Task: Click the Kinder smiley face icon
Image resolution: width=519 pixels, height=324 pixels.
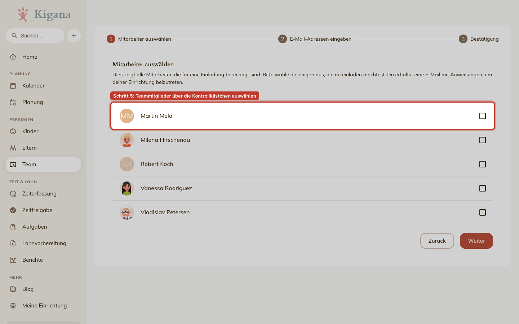Action: point(13,131)
